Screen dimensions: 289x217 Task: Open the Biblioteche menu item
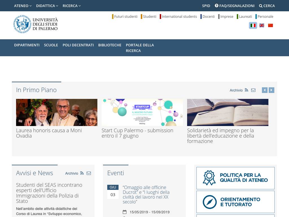[110, 45]
